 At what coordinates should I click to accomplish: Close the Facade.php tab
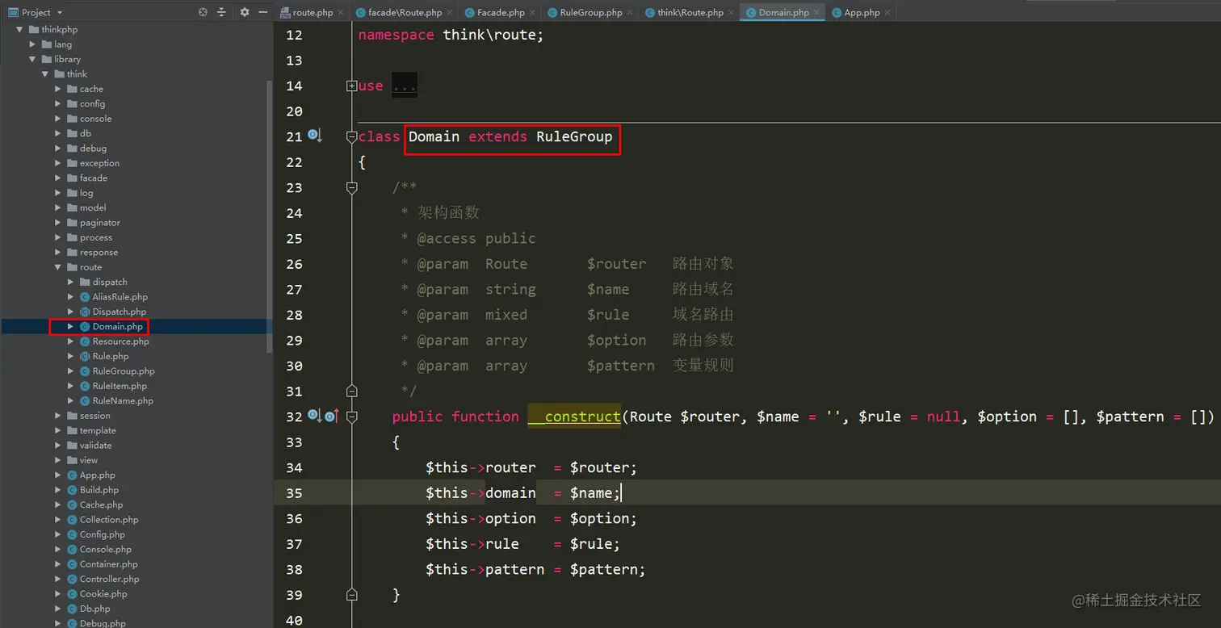[533, 13]
